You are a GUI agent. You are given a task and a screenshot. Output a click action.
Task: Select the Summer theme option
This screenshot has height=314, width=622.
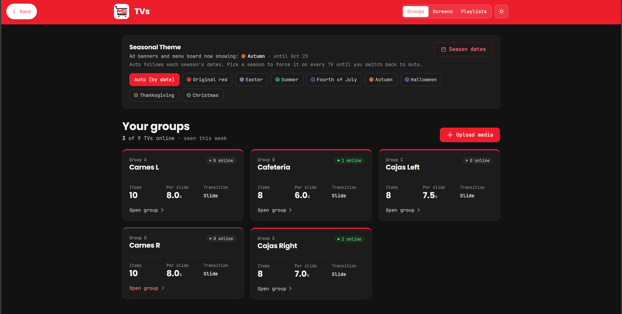tap(287, 80)
